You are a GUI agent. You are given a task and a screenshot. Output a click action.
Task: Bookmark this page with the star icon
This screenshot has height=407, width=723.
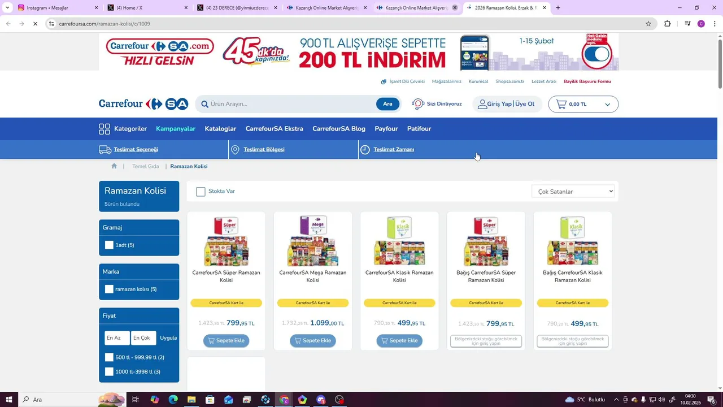(x=648, y=24)
